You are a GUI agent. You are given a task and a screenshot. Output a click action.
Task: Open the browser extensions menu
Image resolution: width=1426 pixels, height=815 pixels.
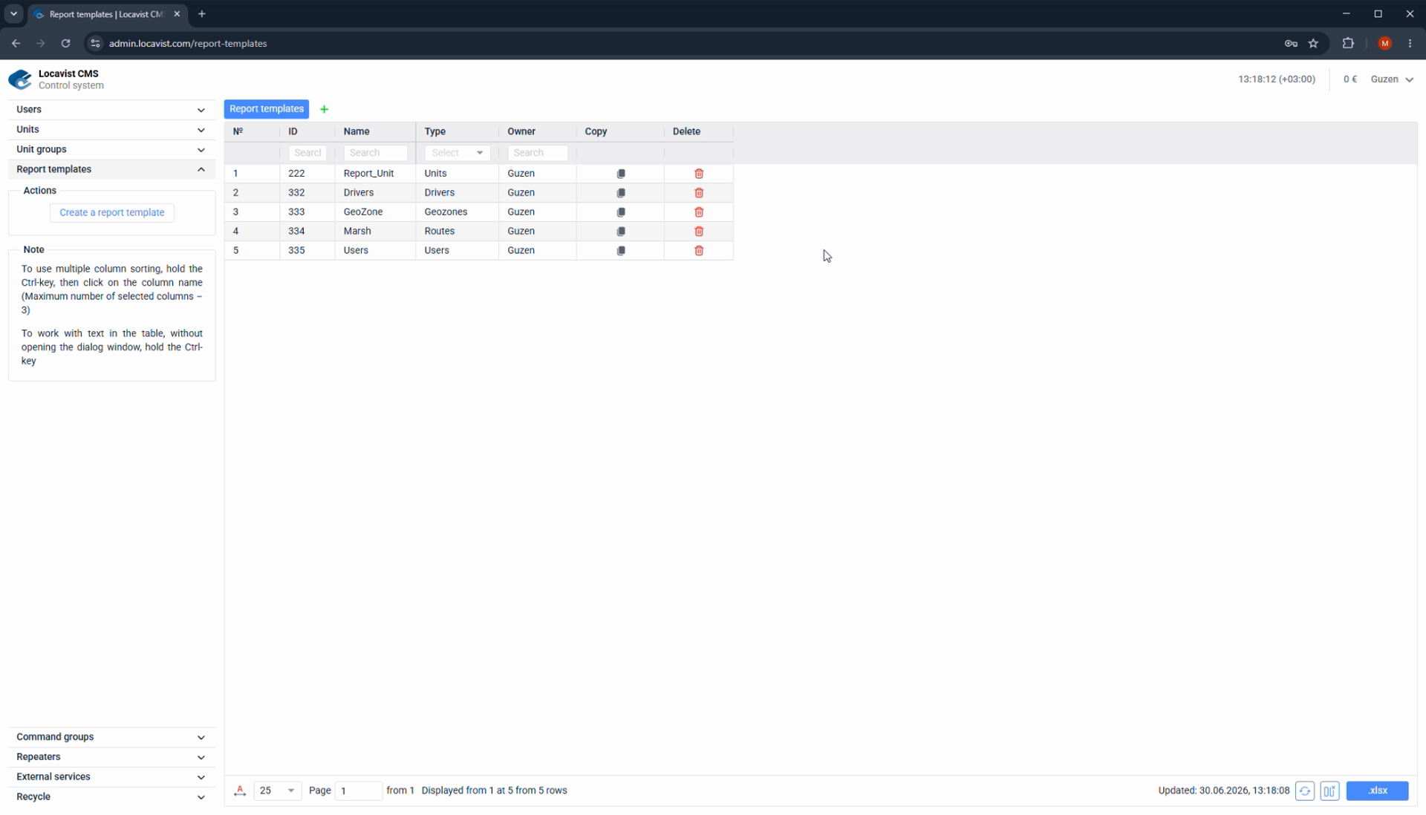1348,44
